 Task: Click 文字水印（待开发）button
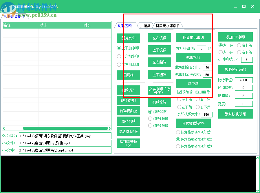159,91
